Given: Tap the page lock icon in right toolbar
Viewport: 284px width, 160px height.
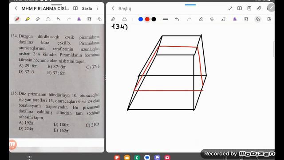Looking at the screenshot, I should pos(269,19).
